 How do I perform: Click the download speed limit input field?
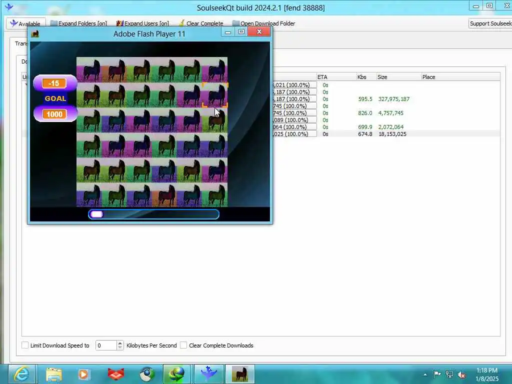106,345
